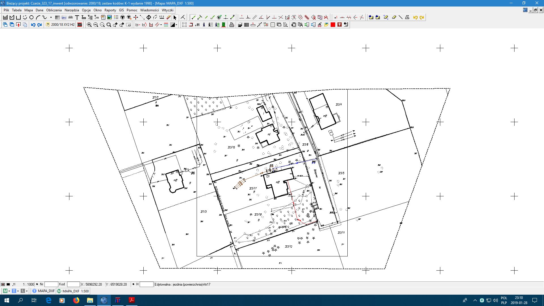Click the grid icon in status bar
Viewport: 544px width, 306px height.
[x=3, y=284]
